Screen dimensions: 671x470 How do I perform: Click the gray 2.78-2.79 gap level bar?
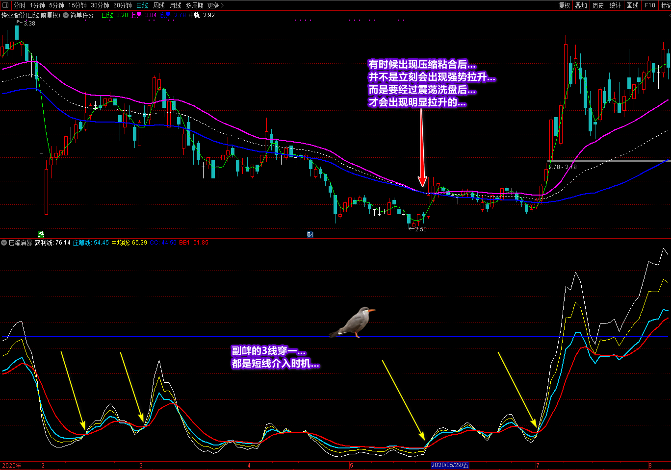(608, 161)
